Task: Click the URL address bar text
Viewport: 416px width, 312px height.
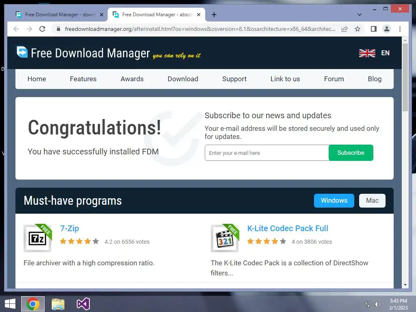Action: pyautogui.click(x=200, y=29)
